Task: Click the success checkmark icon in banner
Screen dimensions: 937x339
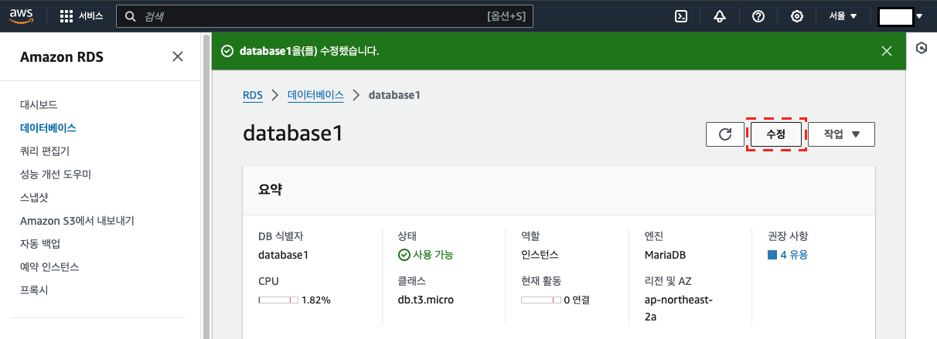Action: pyautogui.click(x=227, y=51)
